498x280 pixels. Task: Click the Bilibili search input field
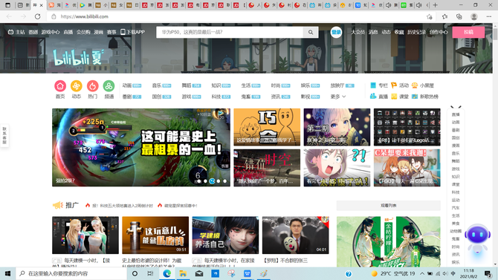230,32
